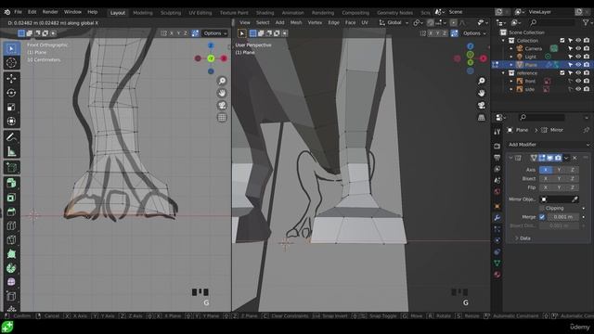Open the Mesh menu in viewport header
The width and height of the screenshot is (594, 334).
coord(296,22)
